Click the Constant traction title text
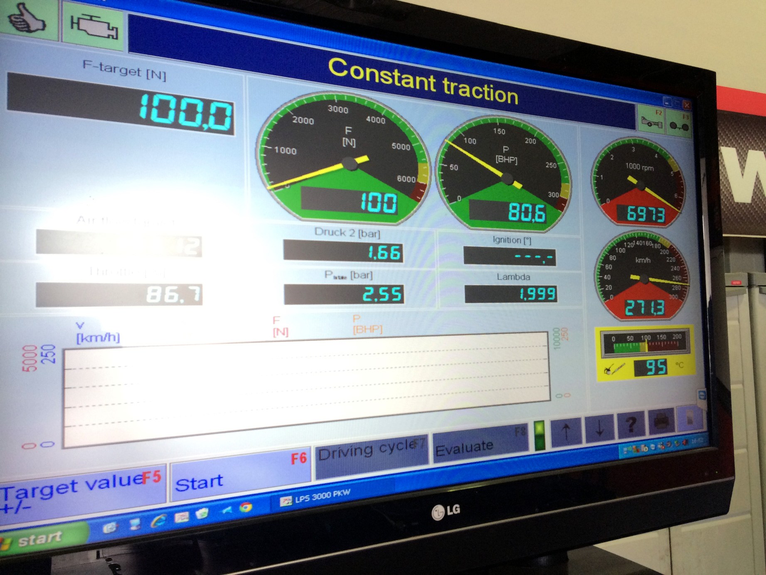This screenshot has width=766, height=575. pos(423,81)
